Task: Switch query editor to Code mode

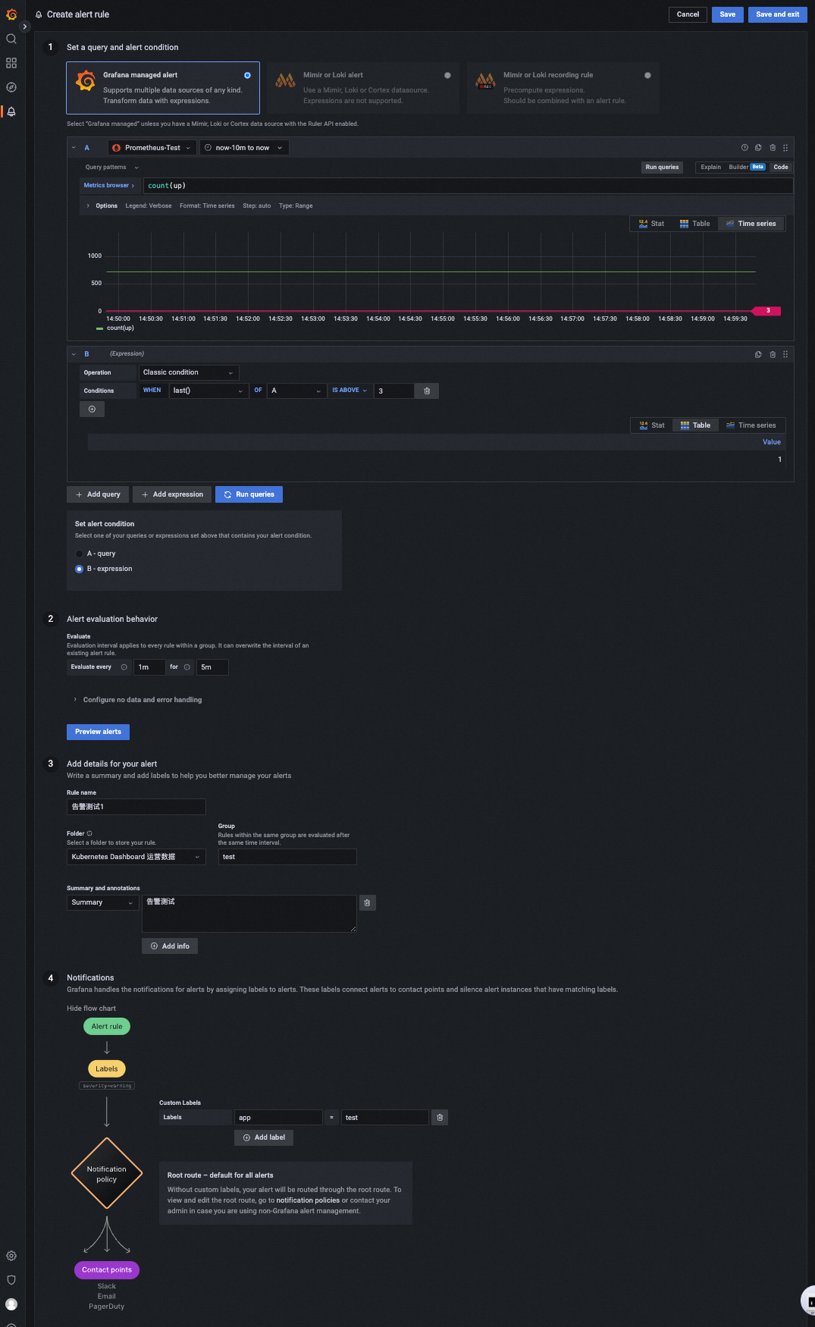Action: pos(781,168)
